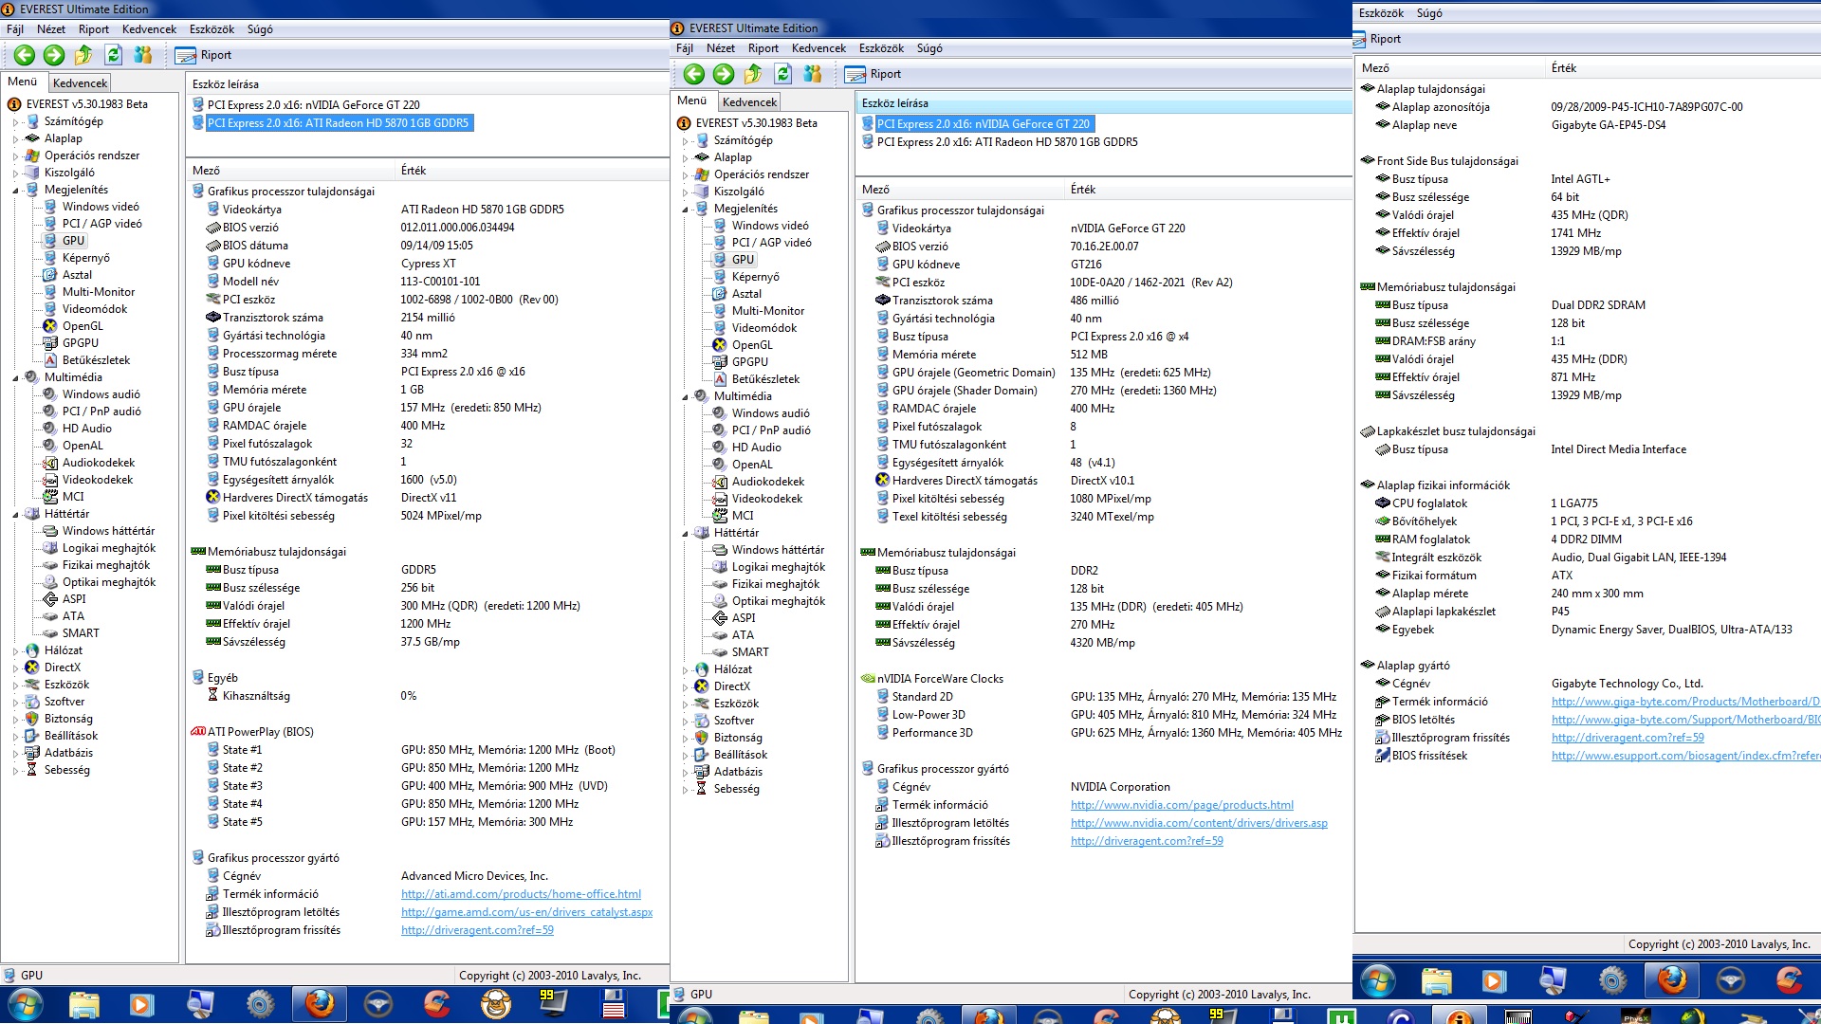Click the green Forward arrow in left window toolbar
Image resolution: width=1821 pixels, height=1024 pixels.
[54, 55]
